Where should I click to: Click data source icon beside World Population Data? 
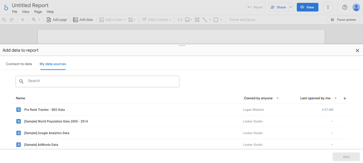point(19,121)
